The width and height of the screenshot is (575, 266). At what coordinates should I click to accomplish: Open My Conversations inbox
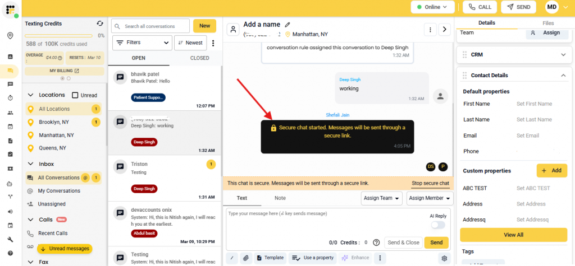[59, 190]
